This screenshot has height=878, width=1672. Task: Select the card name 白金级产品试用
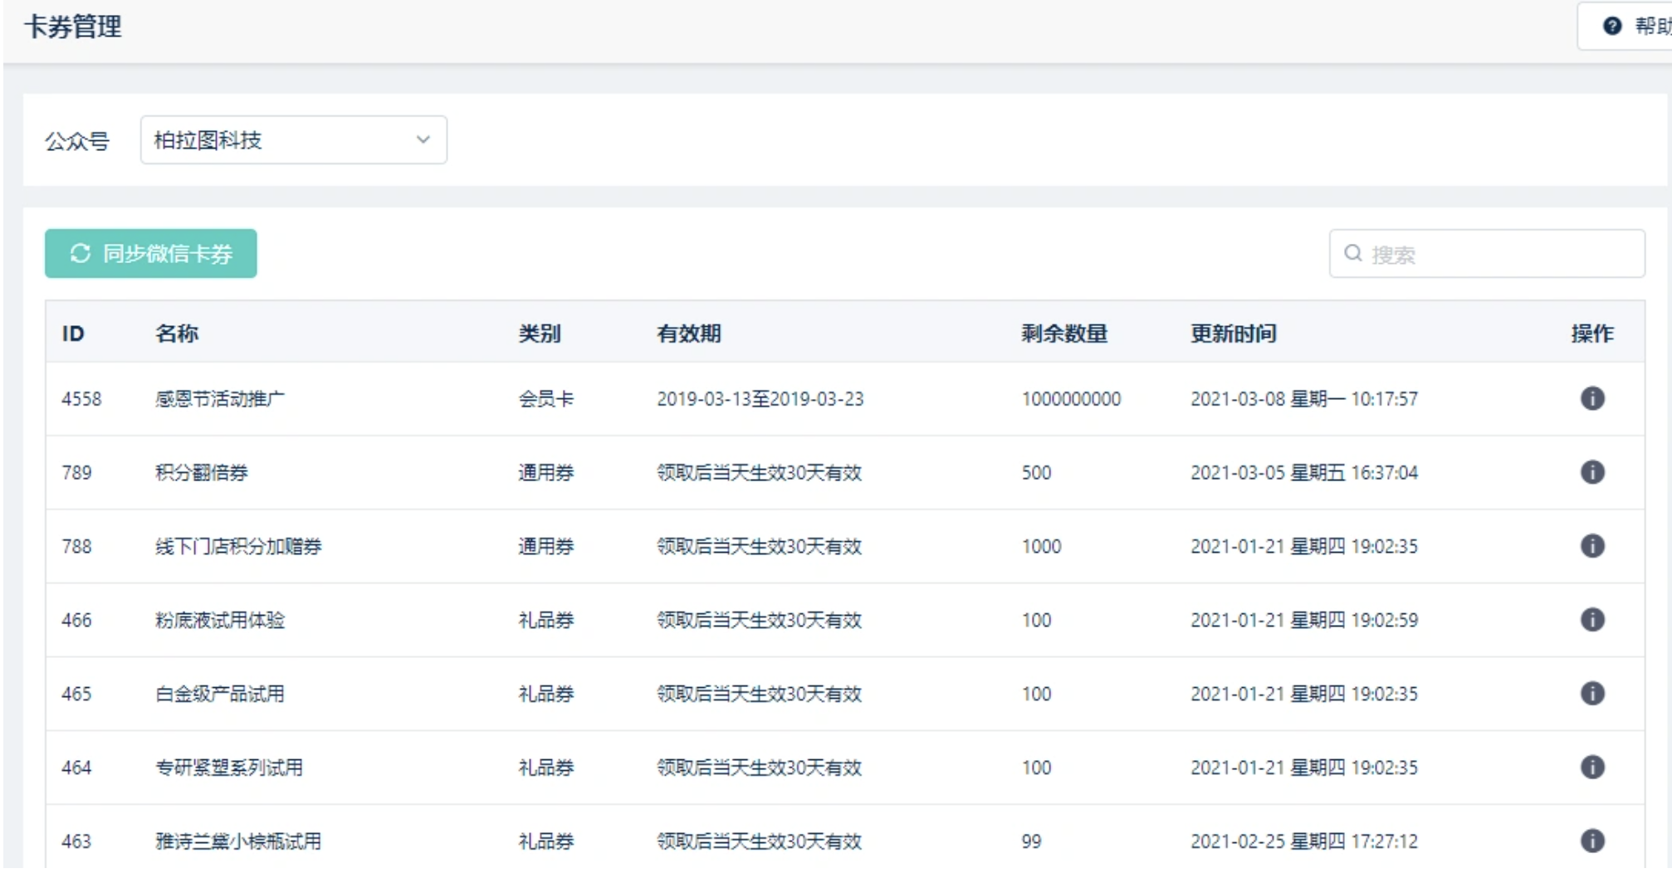pyautogui.click(x=219, y=694)
